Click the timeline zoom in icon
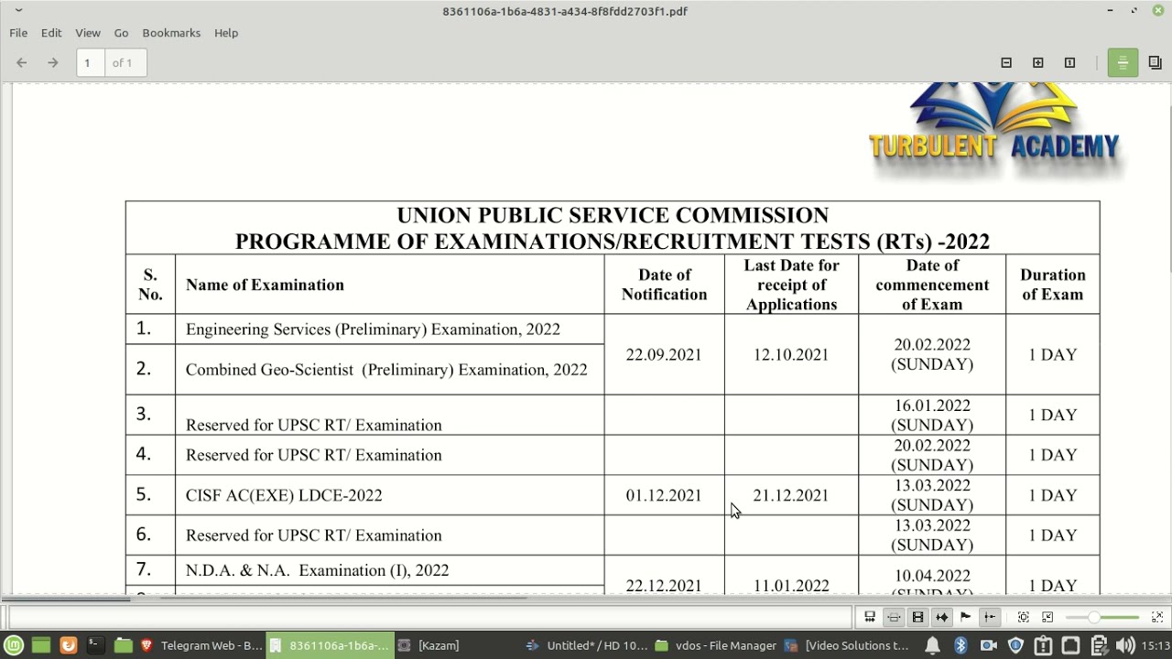 pyautogui.click(x=1157, y=617)
